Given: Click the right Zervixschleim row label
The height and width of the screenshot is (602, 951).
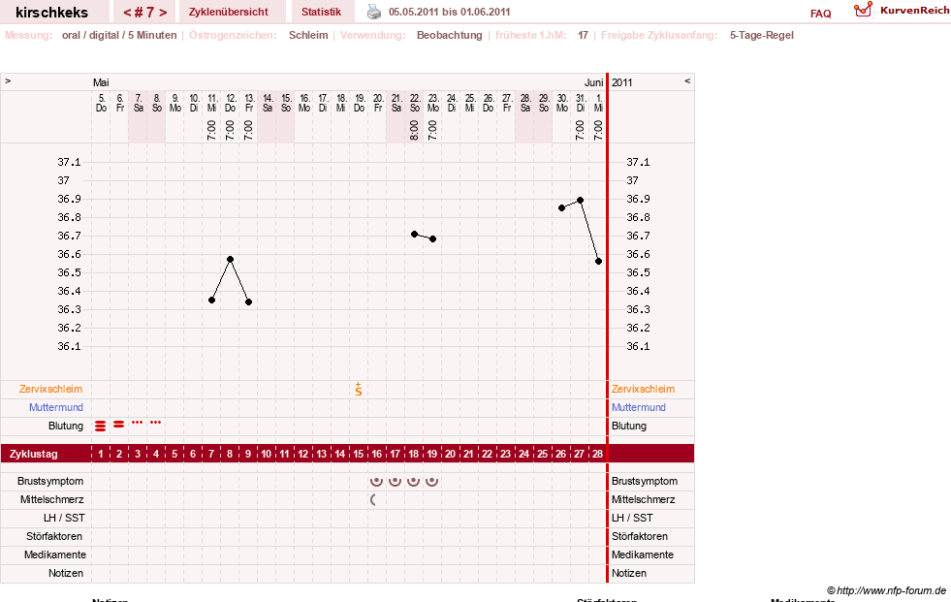Looking at the screenshot, I should 643,389.
